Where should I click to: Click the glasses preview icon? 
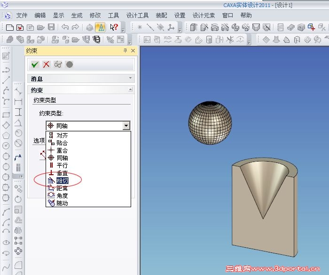pyautogui.click(x=58, y=65)
